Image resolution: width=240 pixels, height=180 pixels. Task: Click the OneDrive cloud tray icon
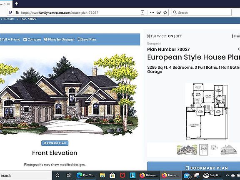(233, 175)
